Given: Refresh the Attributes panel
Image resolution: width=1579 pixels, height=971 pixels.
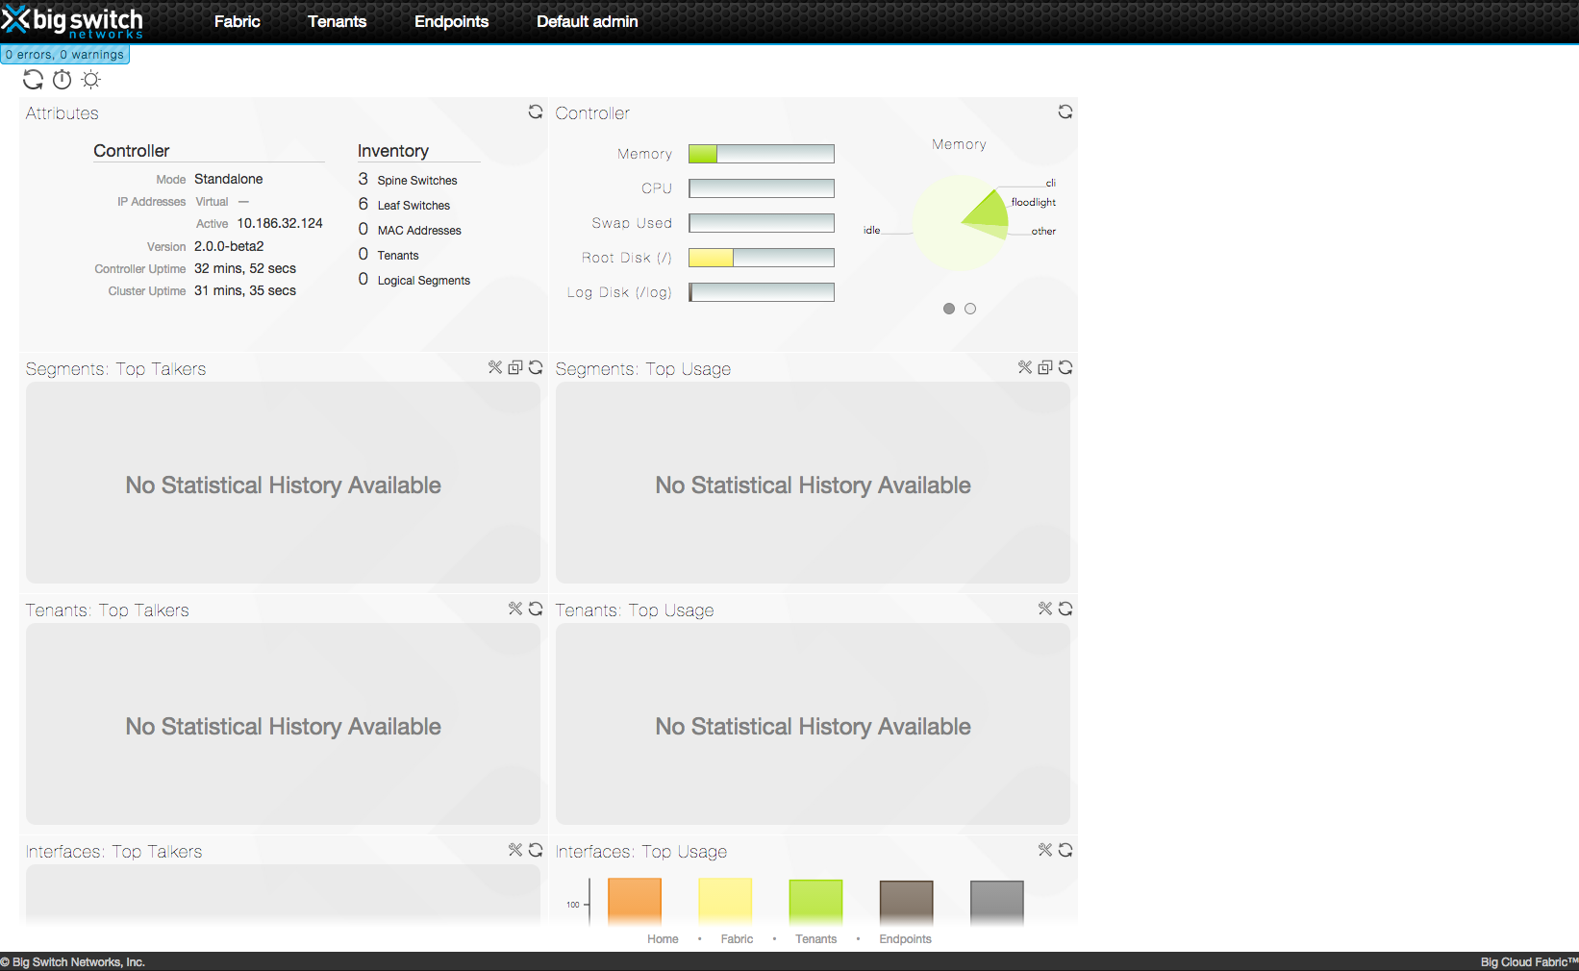Looking at the screenshot, I should (536, 112).
